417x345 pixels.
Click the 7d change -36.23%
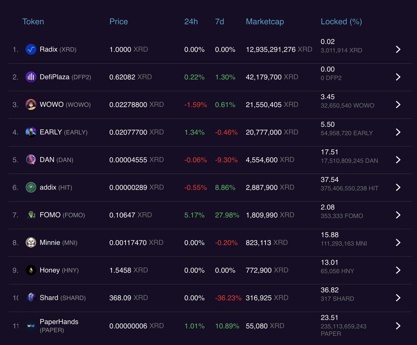click(x=228, y=298)
